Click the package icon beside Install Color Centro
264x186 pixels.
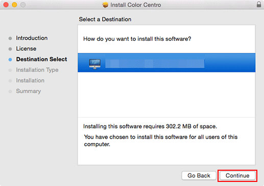(105, 5)
